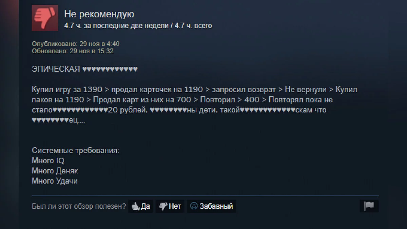The height and width of the screenshot is (229, 407).
Task: Click the Много IQ line
Action: click(x=48, y=161)
